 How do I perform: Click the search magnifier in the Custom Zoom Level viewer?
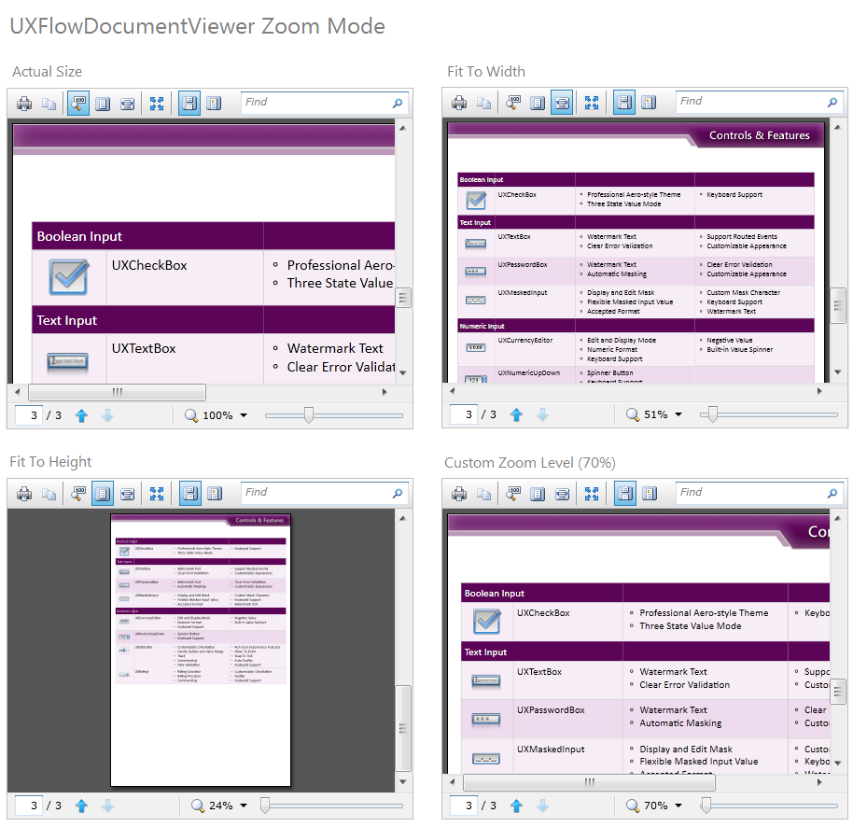click(x=832, y=493)
